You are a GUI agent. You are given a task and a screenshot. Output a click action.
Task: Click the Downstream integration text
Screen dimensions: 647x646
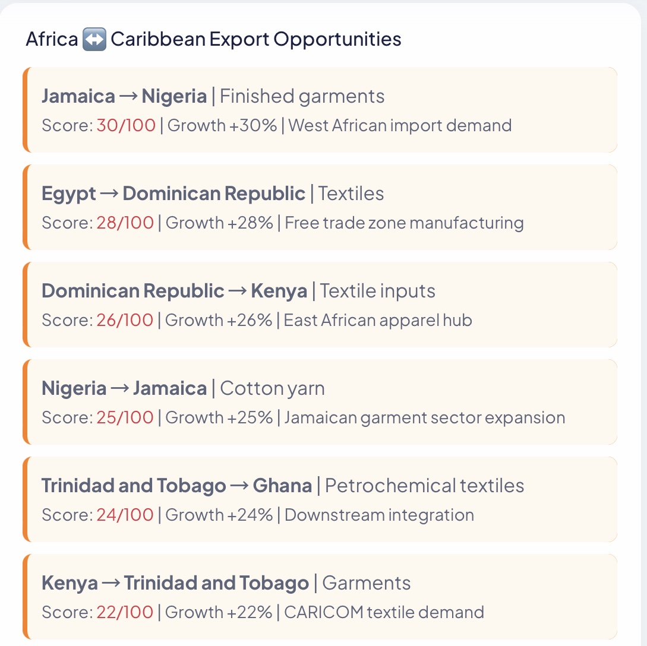(379, 515)
